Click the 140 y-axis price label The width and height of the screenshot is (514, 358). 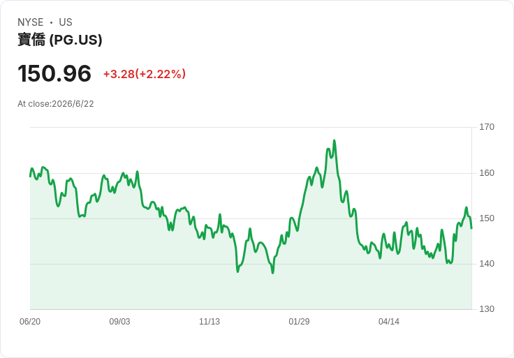[x=487, y=264]
